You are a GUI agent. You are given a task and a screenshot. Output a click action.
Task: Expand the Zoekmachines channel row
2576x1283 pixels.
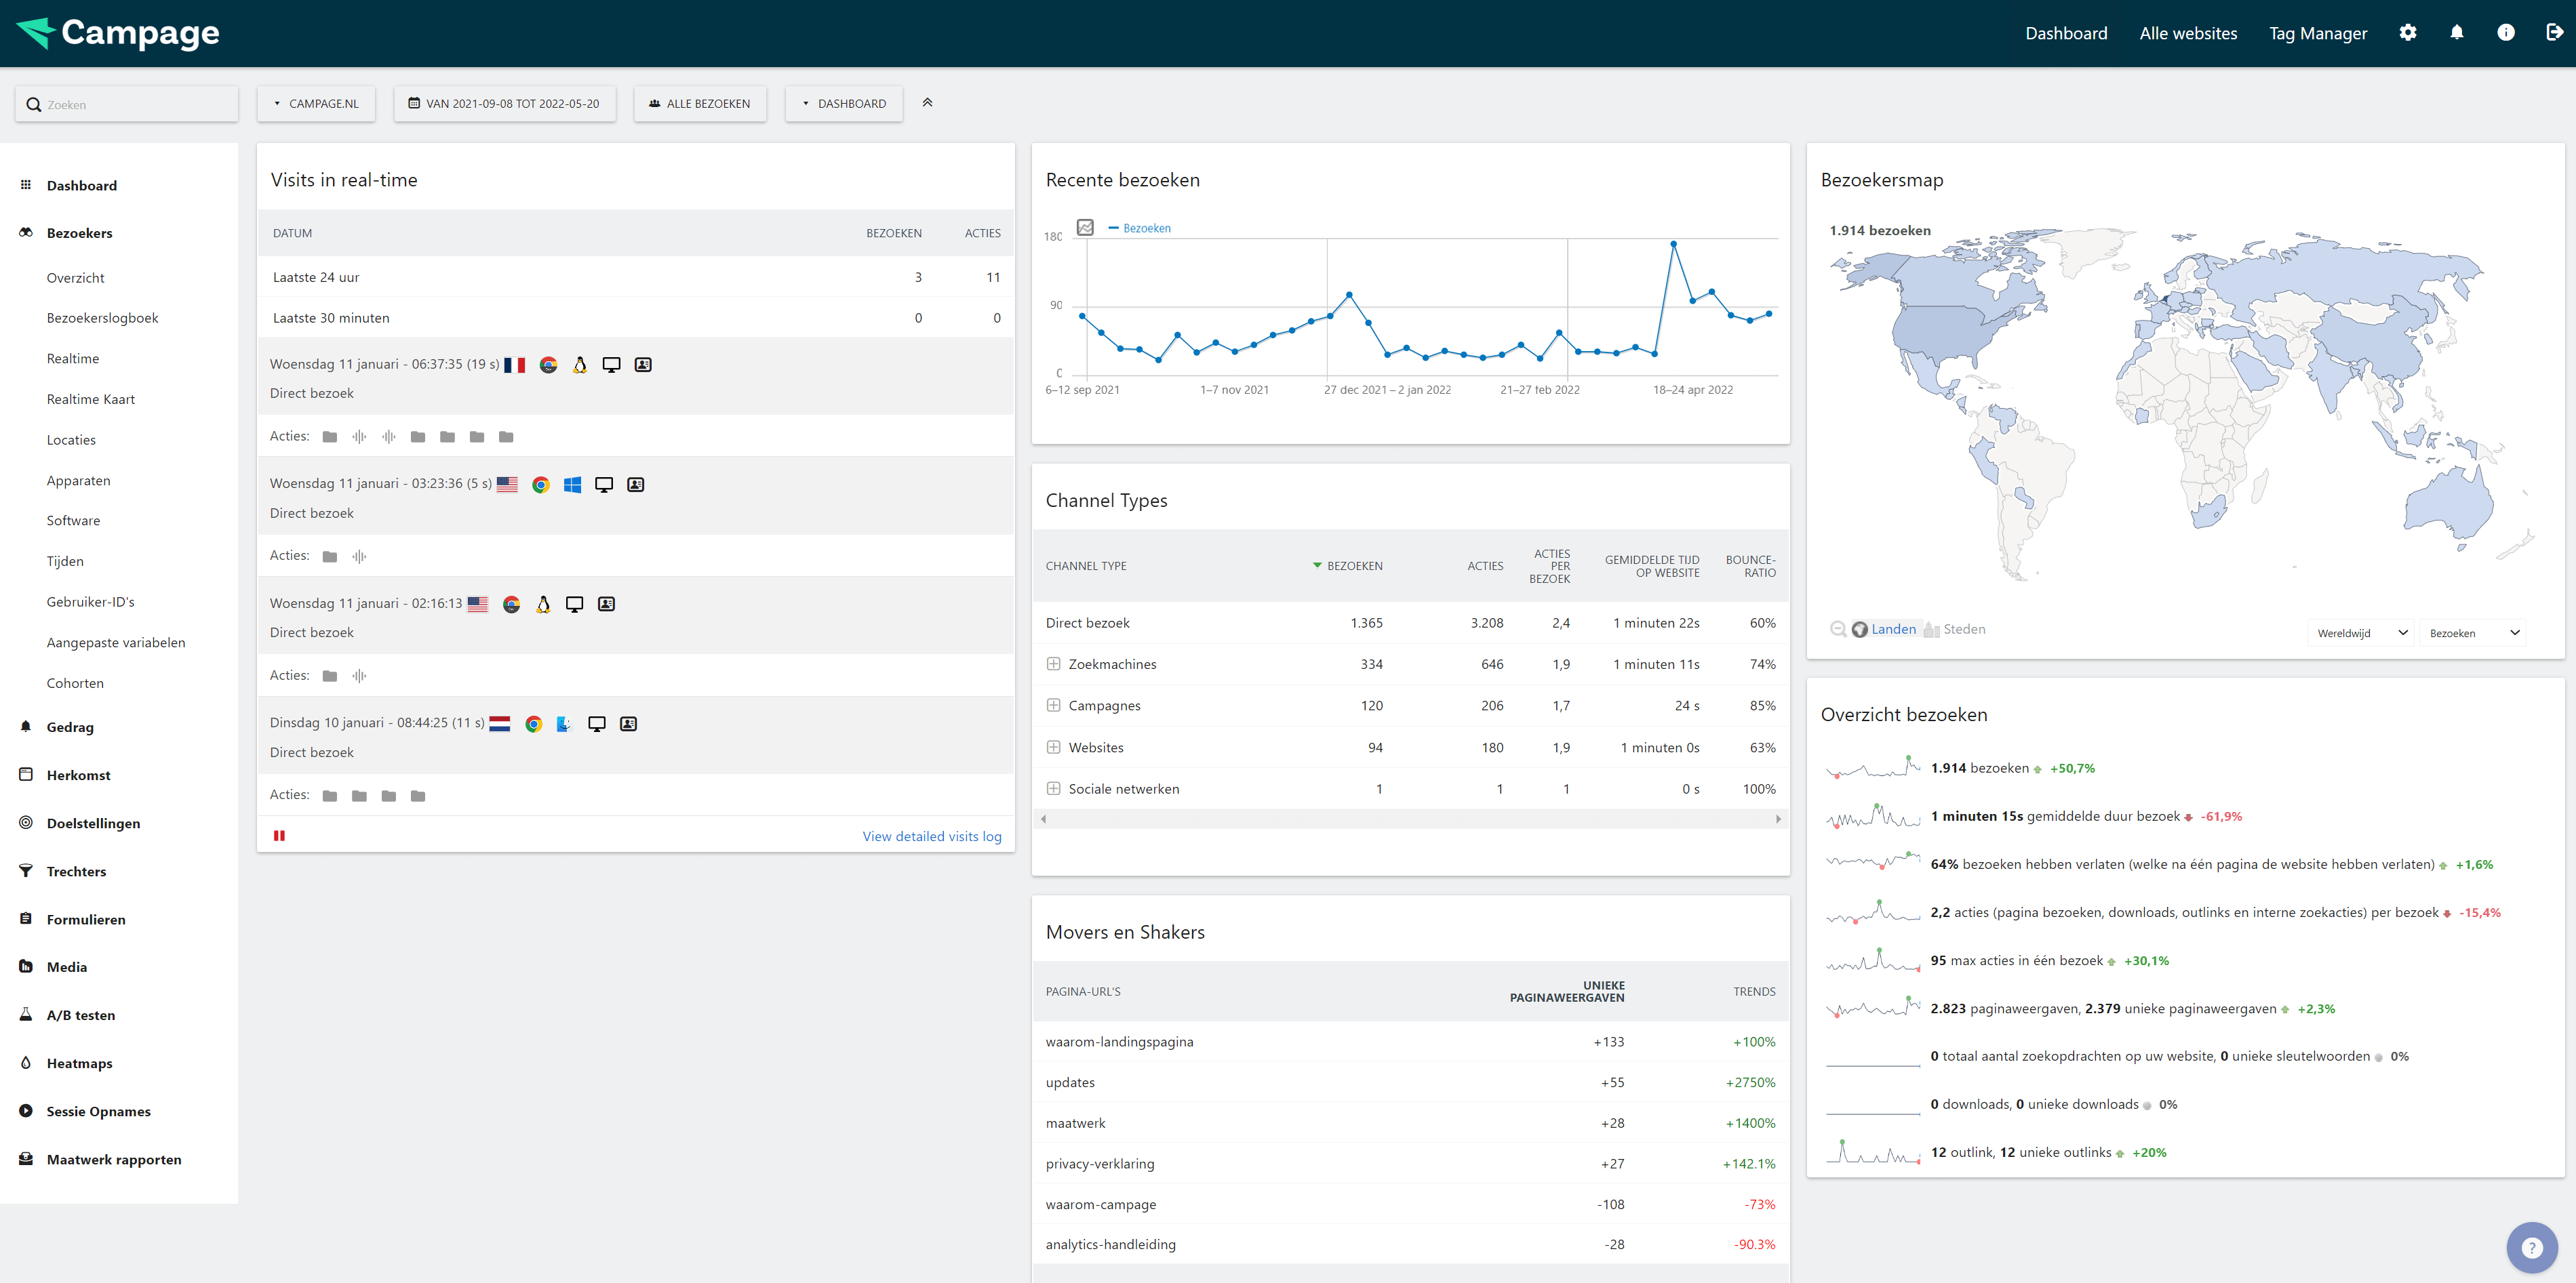pyautogui.click(x=1053, y=664)
